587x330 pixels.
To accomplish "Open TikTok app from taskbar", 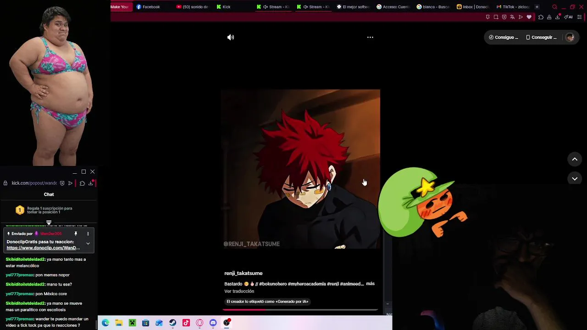I will tap(186, 323).
